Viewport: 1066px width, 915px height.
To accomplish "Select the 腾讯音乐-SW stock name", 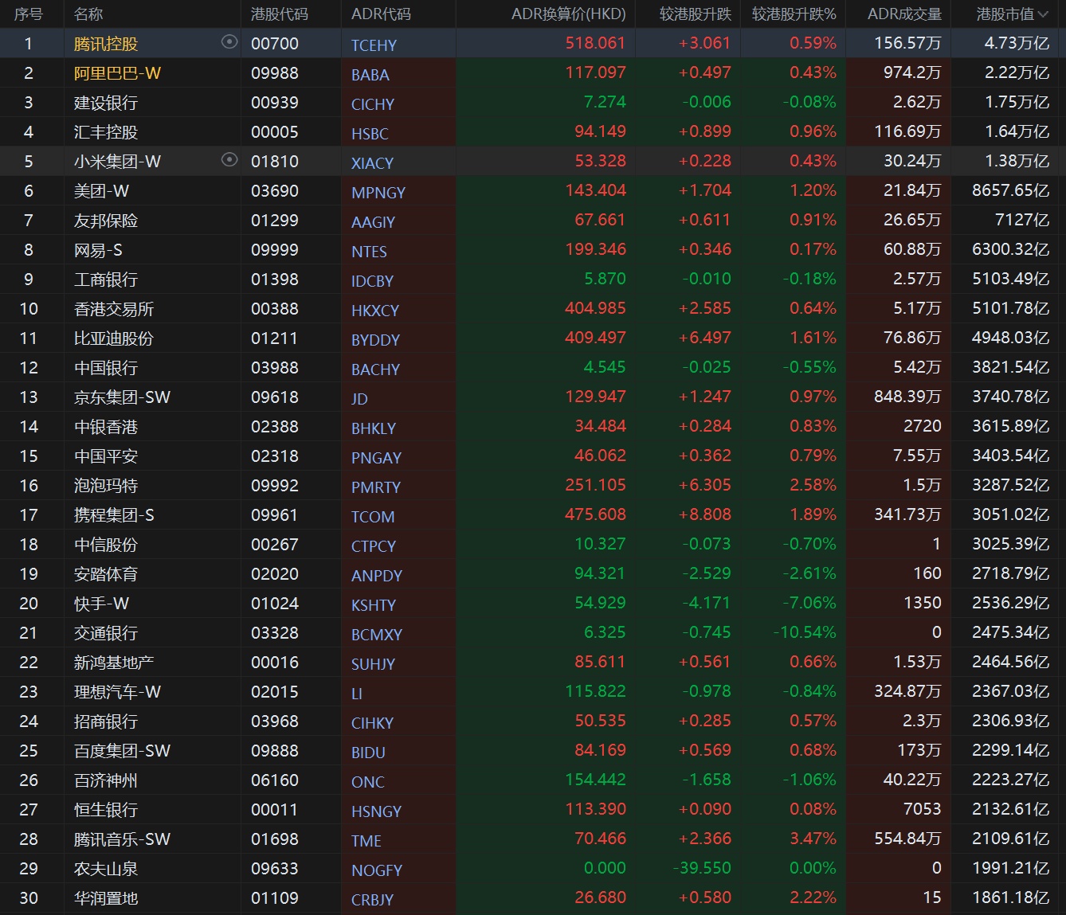I will (x=122, y=839).
